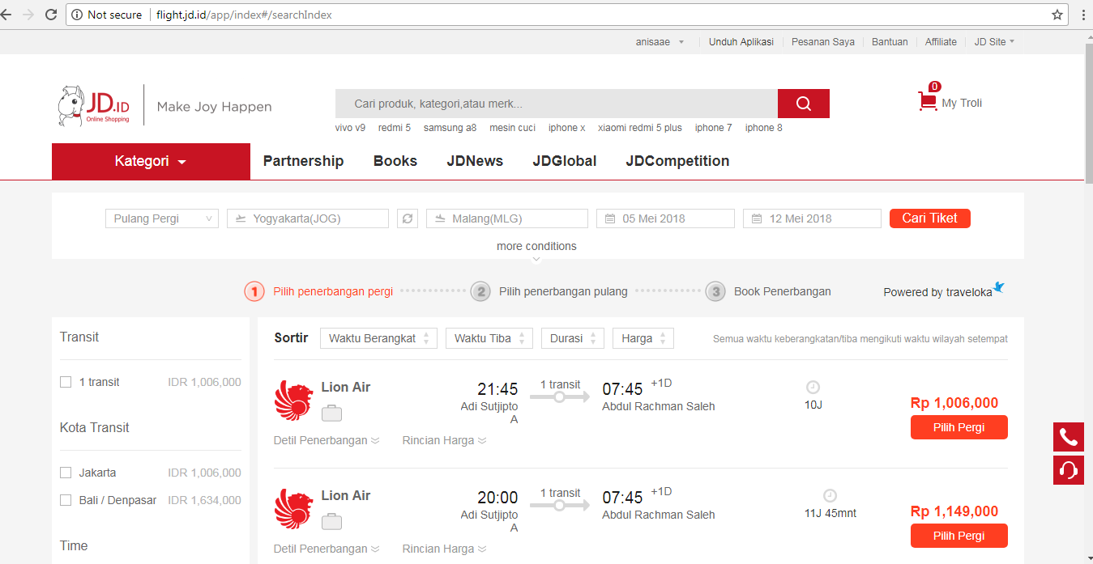1093x564 pixels.
Task: Open the Partnership menu item
Action: [x=303, y=161]
